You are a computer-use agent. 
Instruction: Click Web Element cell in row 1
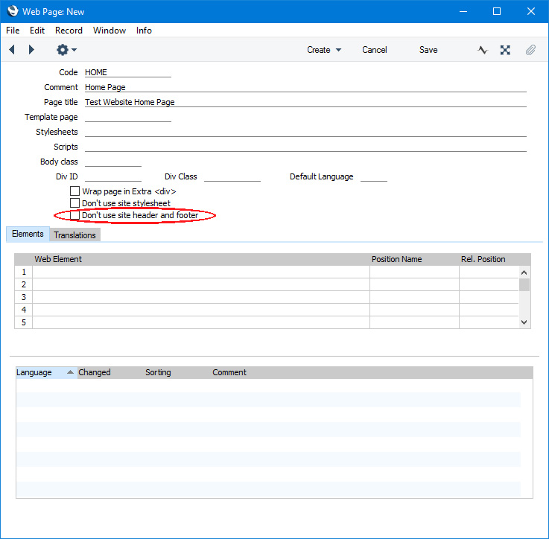pos(201,272)
